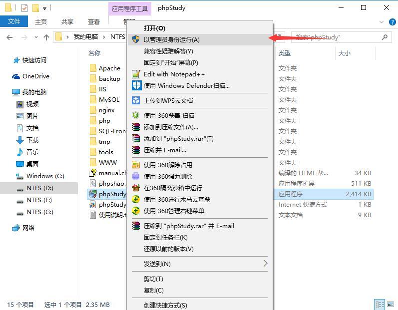Click the WinRAR icon beside 添加到 "phpStudy.rar"(T)

tap(136, 138)
